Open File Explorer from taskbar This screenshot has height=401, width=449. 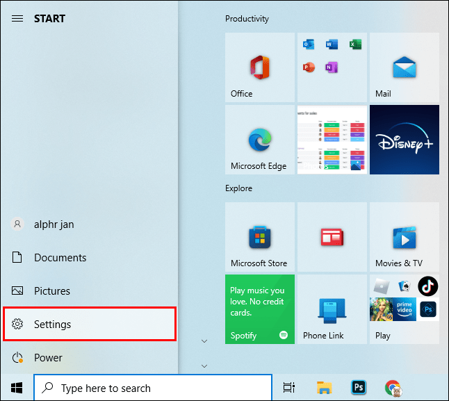click(324, 388)
